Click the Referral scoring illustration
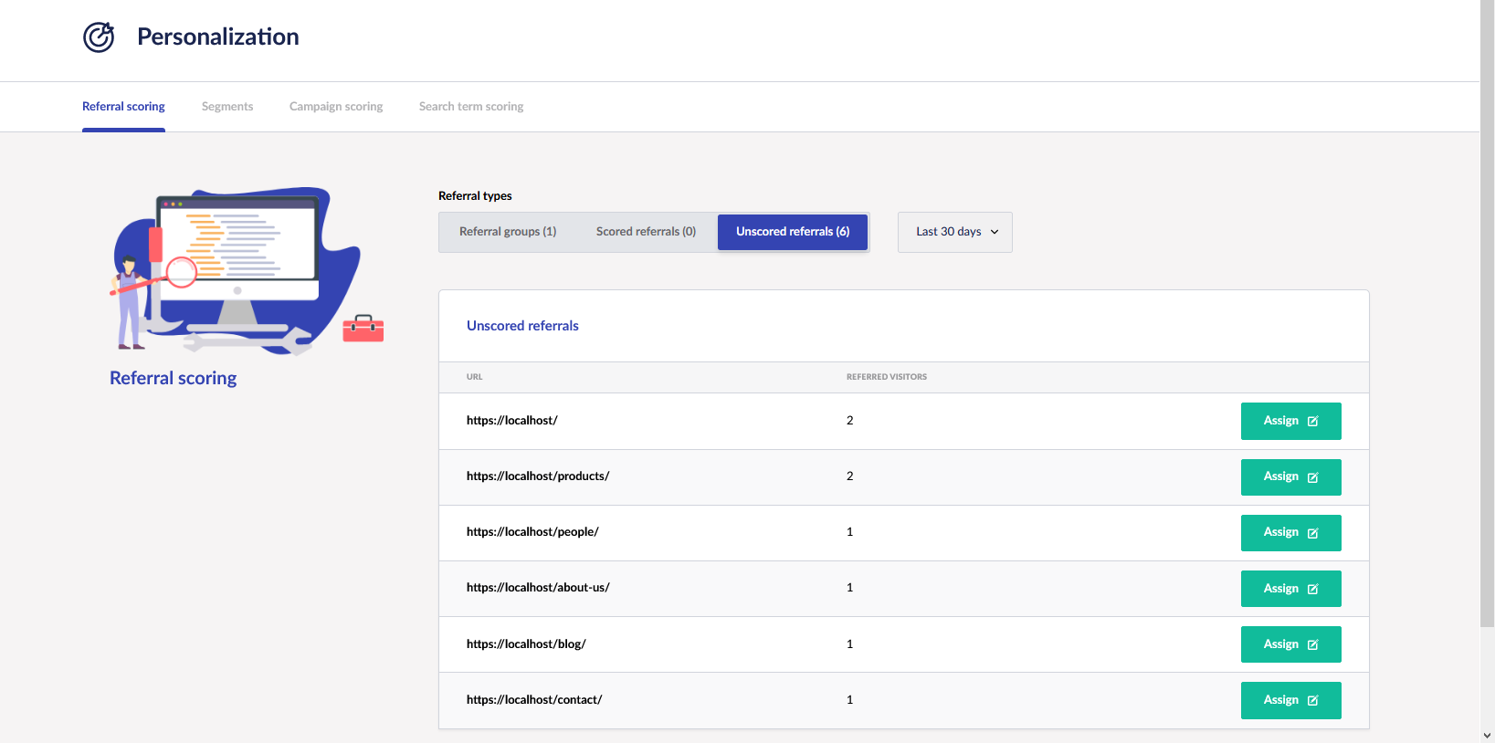This screenshot has width=1495, height=743. (x=247, y=271)
